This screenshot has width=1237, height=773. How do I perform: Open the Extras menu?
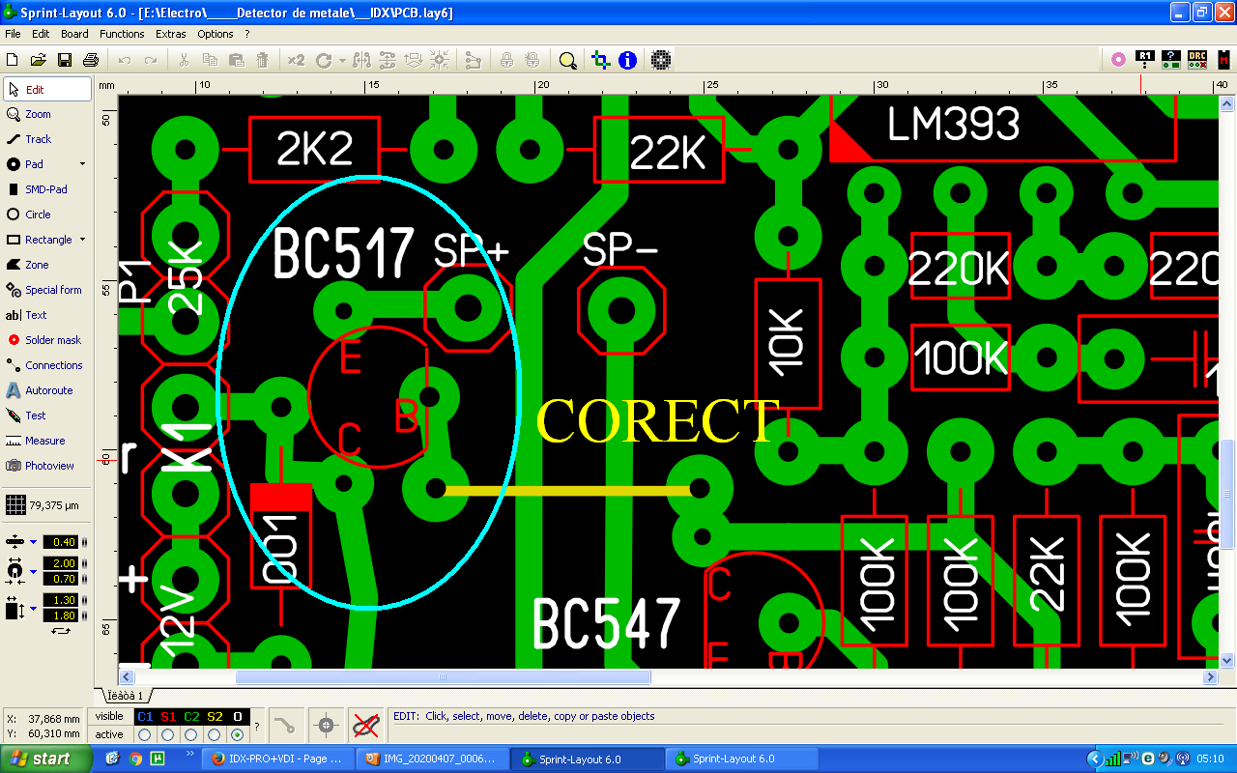tap(171, 34)
